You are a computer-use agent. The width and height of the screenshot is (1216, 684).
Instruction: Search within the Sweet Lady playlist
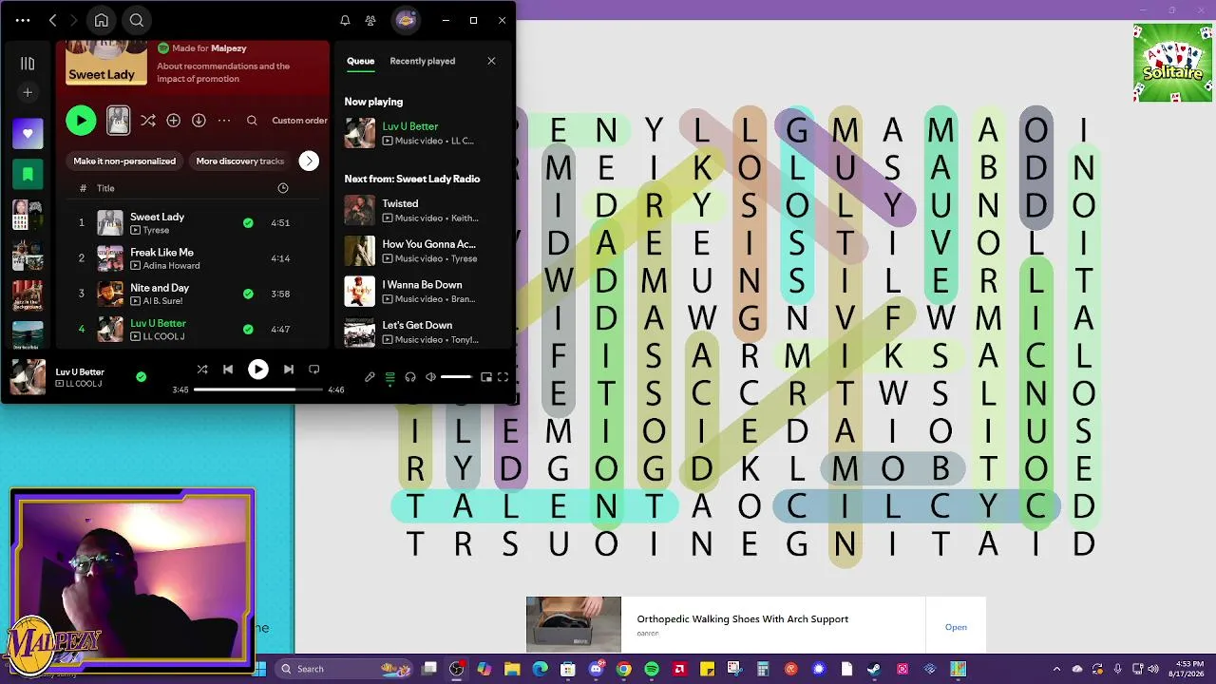(252, 121)
